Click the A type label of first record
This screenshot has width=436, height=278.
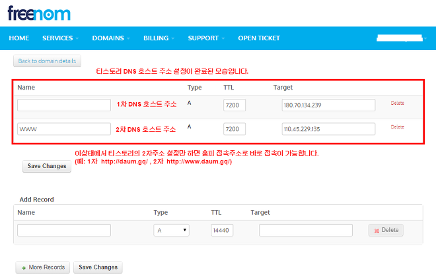[189, 103]
